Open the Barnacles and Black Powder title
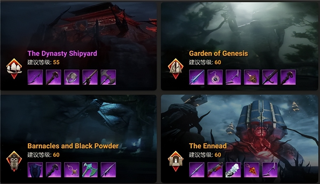Viewport: 320px width, 184px height. [x=73, y=146]
